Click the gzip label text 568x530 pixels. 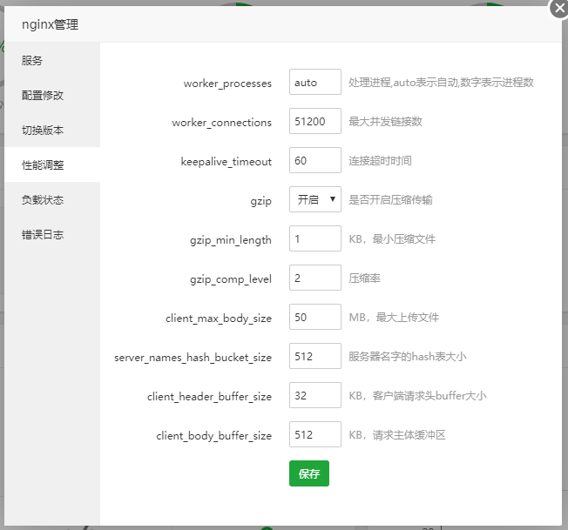tap(260, 201)
